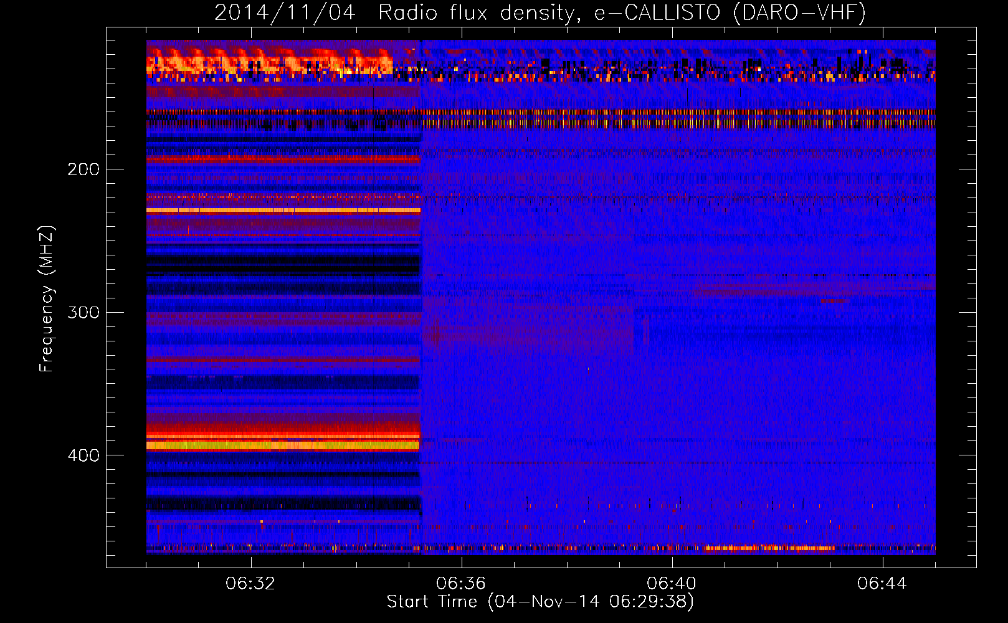This screenshot has width=1008, height=623.
Task: Click the 06:40 time tick label
Action: coord(672,584)
